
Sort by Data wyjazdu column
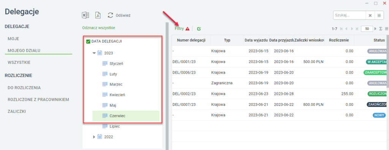coord(256,40)
